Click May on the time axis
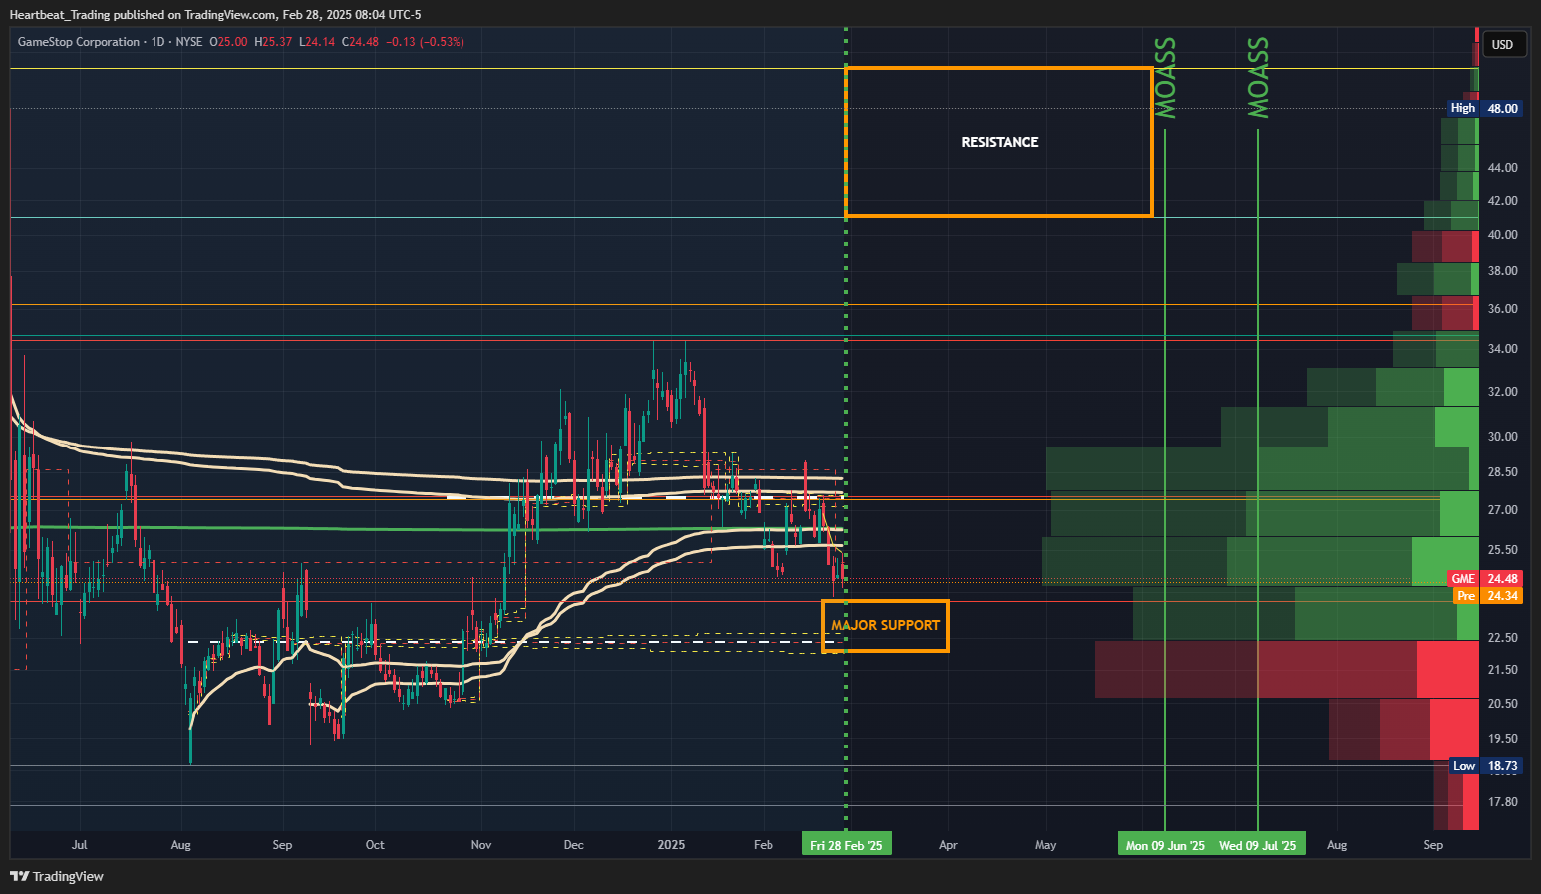Image resolution: width=1541 pixels, height=894 pixels. (x=1046, y=845)
